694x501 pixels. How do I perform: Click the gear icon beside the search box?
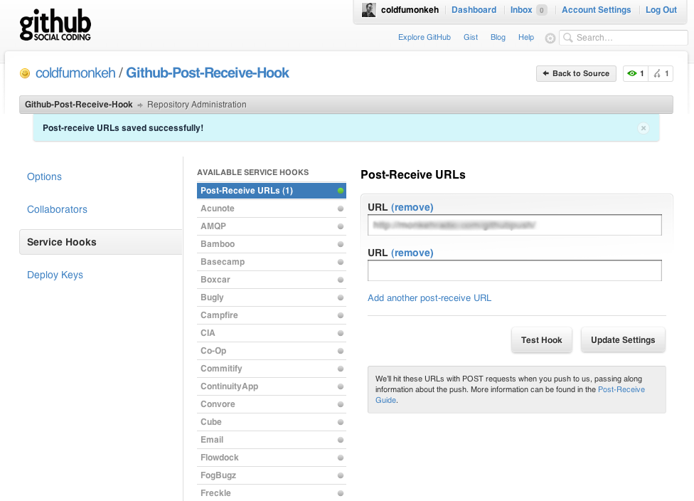point(550,38)
